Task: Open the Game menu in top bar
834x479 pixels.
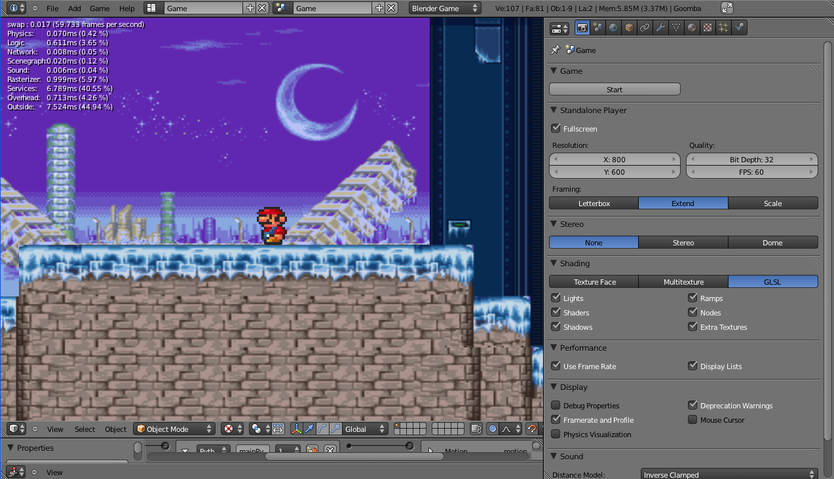Action: pos(100,9)
